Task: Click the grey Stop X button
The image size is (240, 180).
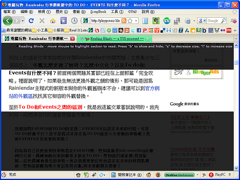Action: 42,21
